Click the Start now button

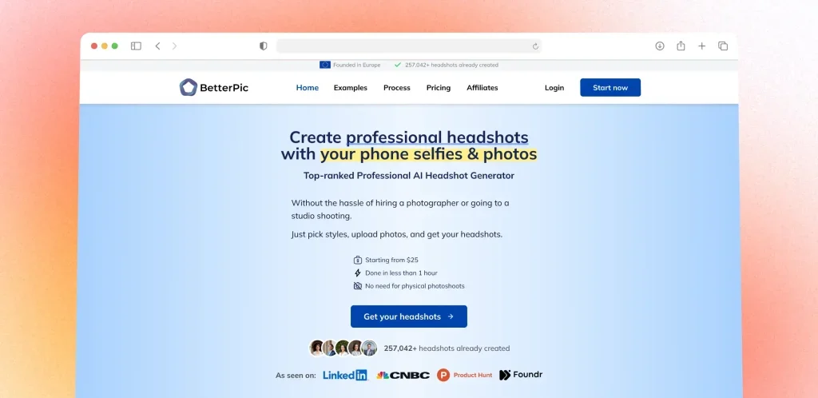click(x=610, y=88)
